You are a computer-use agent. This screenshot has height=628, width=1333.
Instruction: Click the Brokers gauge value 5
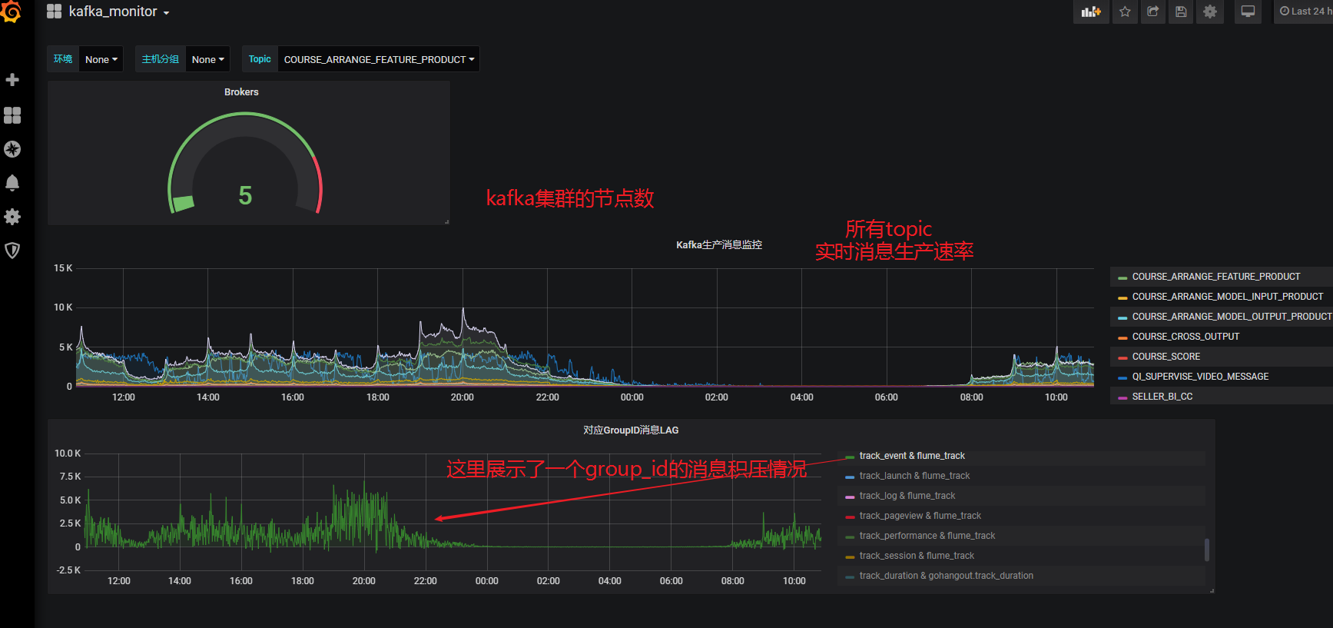click(245, 195)
